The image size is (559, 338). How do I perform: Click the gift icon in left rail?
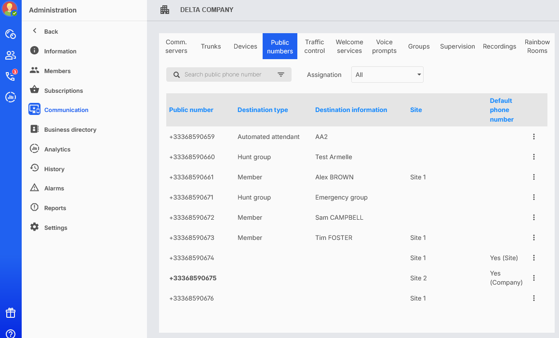point(11,313)
